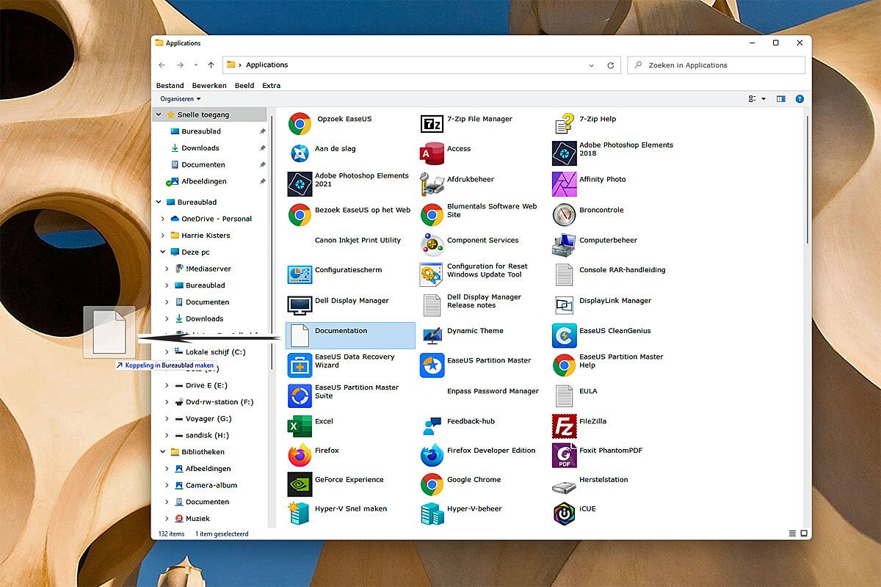Collapse the Snelle toegang section

coord(159,114)
